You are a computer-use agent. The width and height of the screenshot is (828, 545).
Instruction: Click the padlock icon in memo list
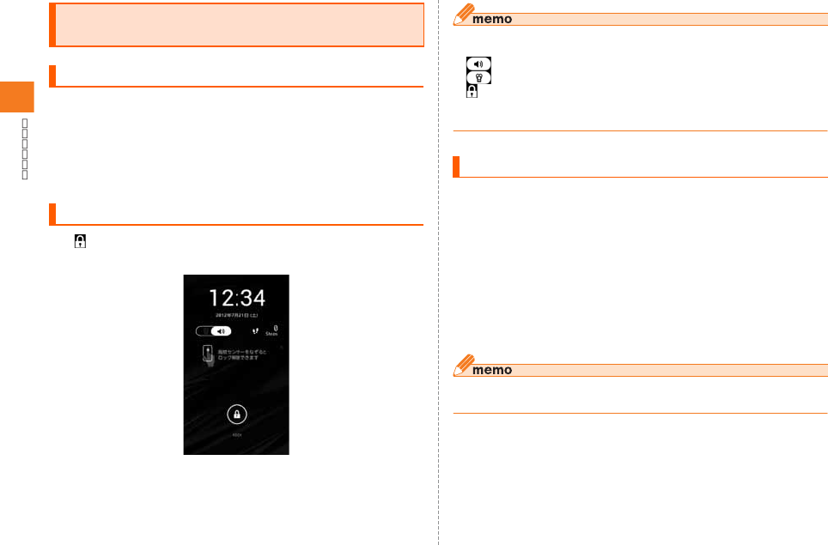point(472,91)
